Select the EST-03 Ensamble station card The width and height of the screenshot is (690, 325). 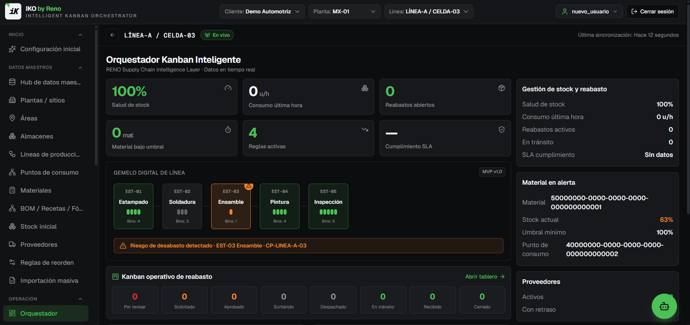pyautogui.click(x=231, y=206)
